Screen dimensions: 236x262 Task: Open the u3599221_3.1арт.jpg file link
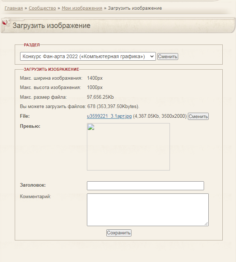(x=109, y=116)
